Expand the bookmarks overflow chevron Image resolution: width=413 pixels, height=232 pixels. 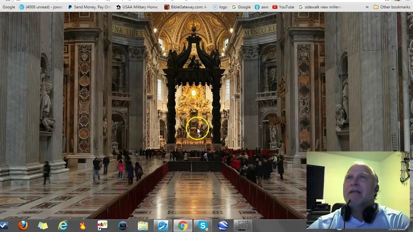(x=367, y=7)
